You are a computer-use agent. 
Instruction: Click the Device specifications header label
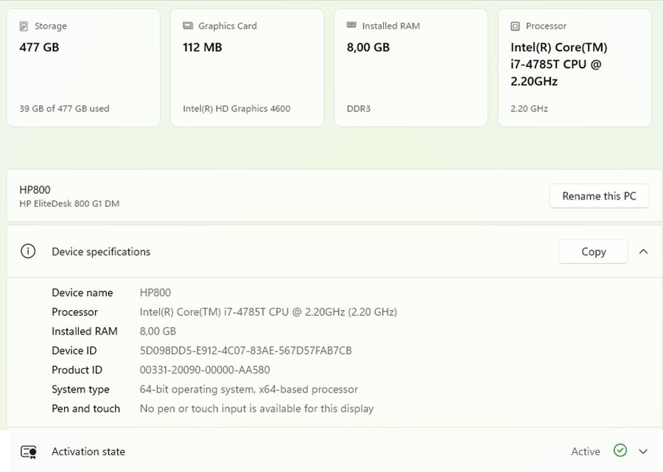[101, 252]
